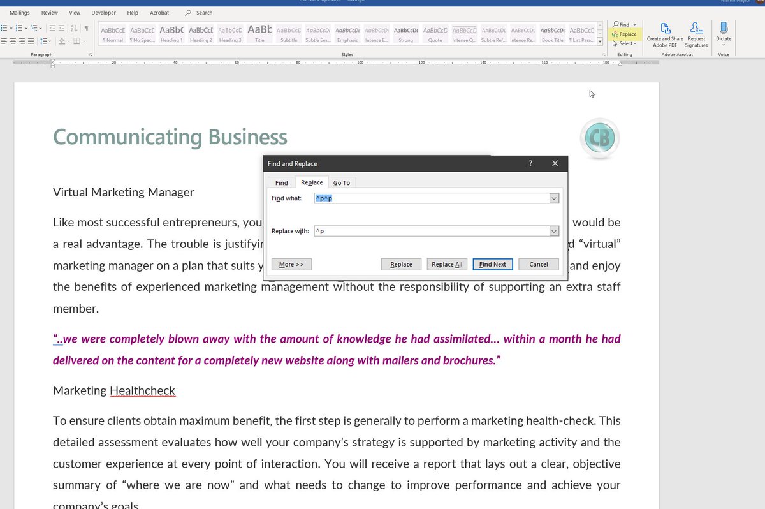The image size is (765, 509).
Task: Click the underlined word Healthcheck
Action: pyautogui.click(x=142, y=390)
